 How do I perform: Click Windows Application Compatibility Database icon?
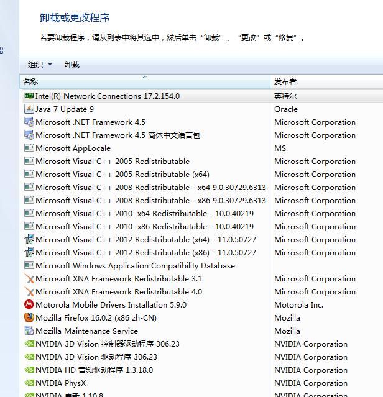[29, 265]
